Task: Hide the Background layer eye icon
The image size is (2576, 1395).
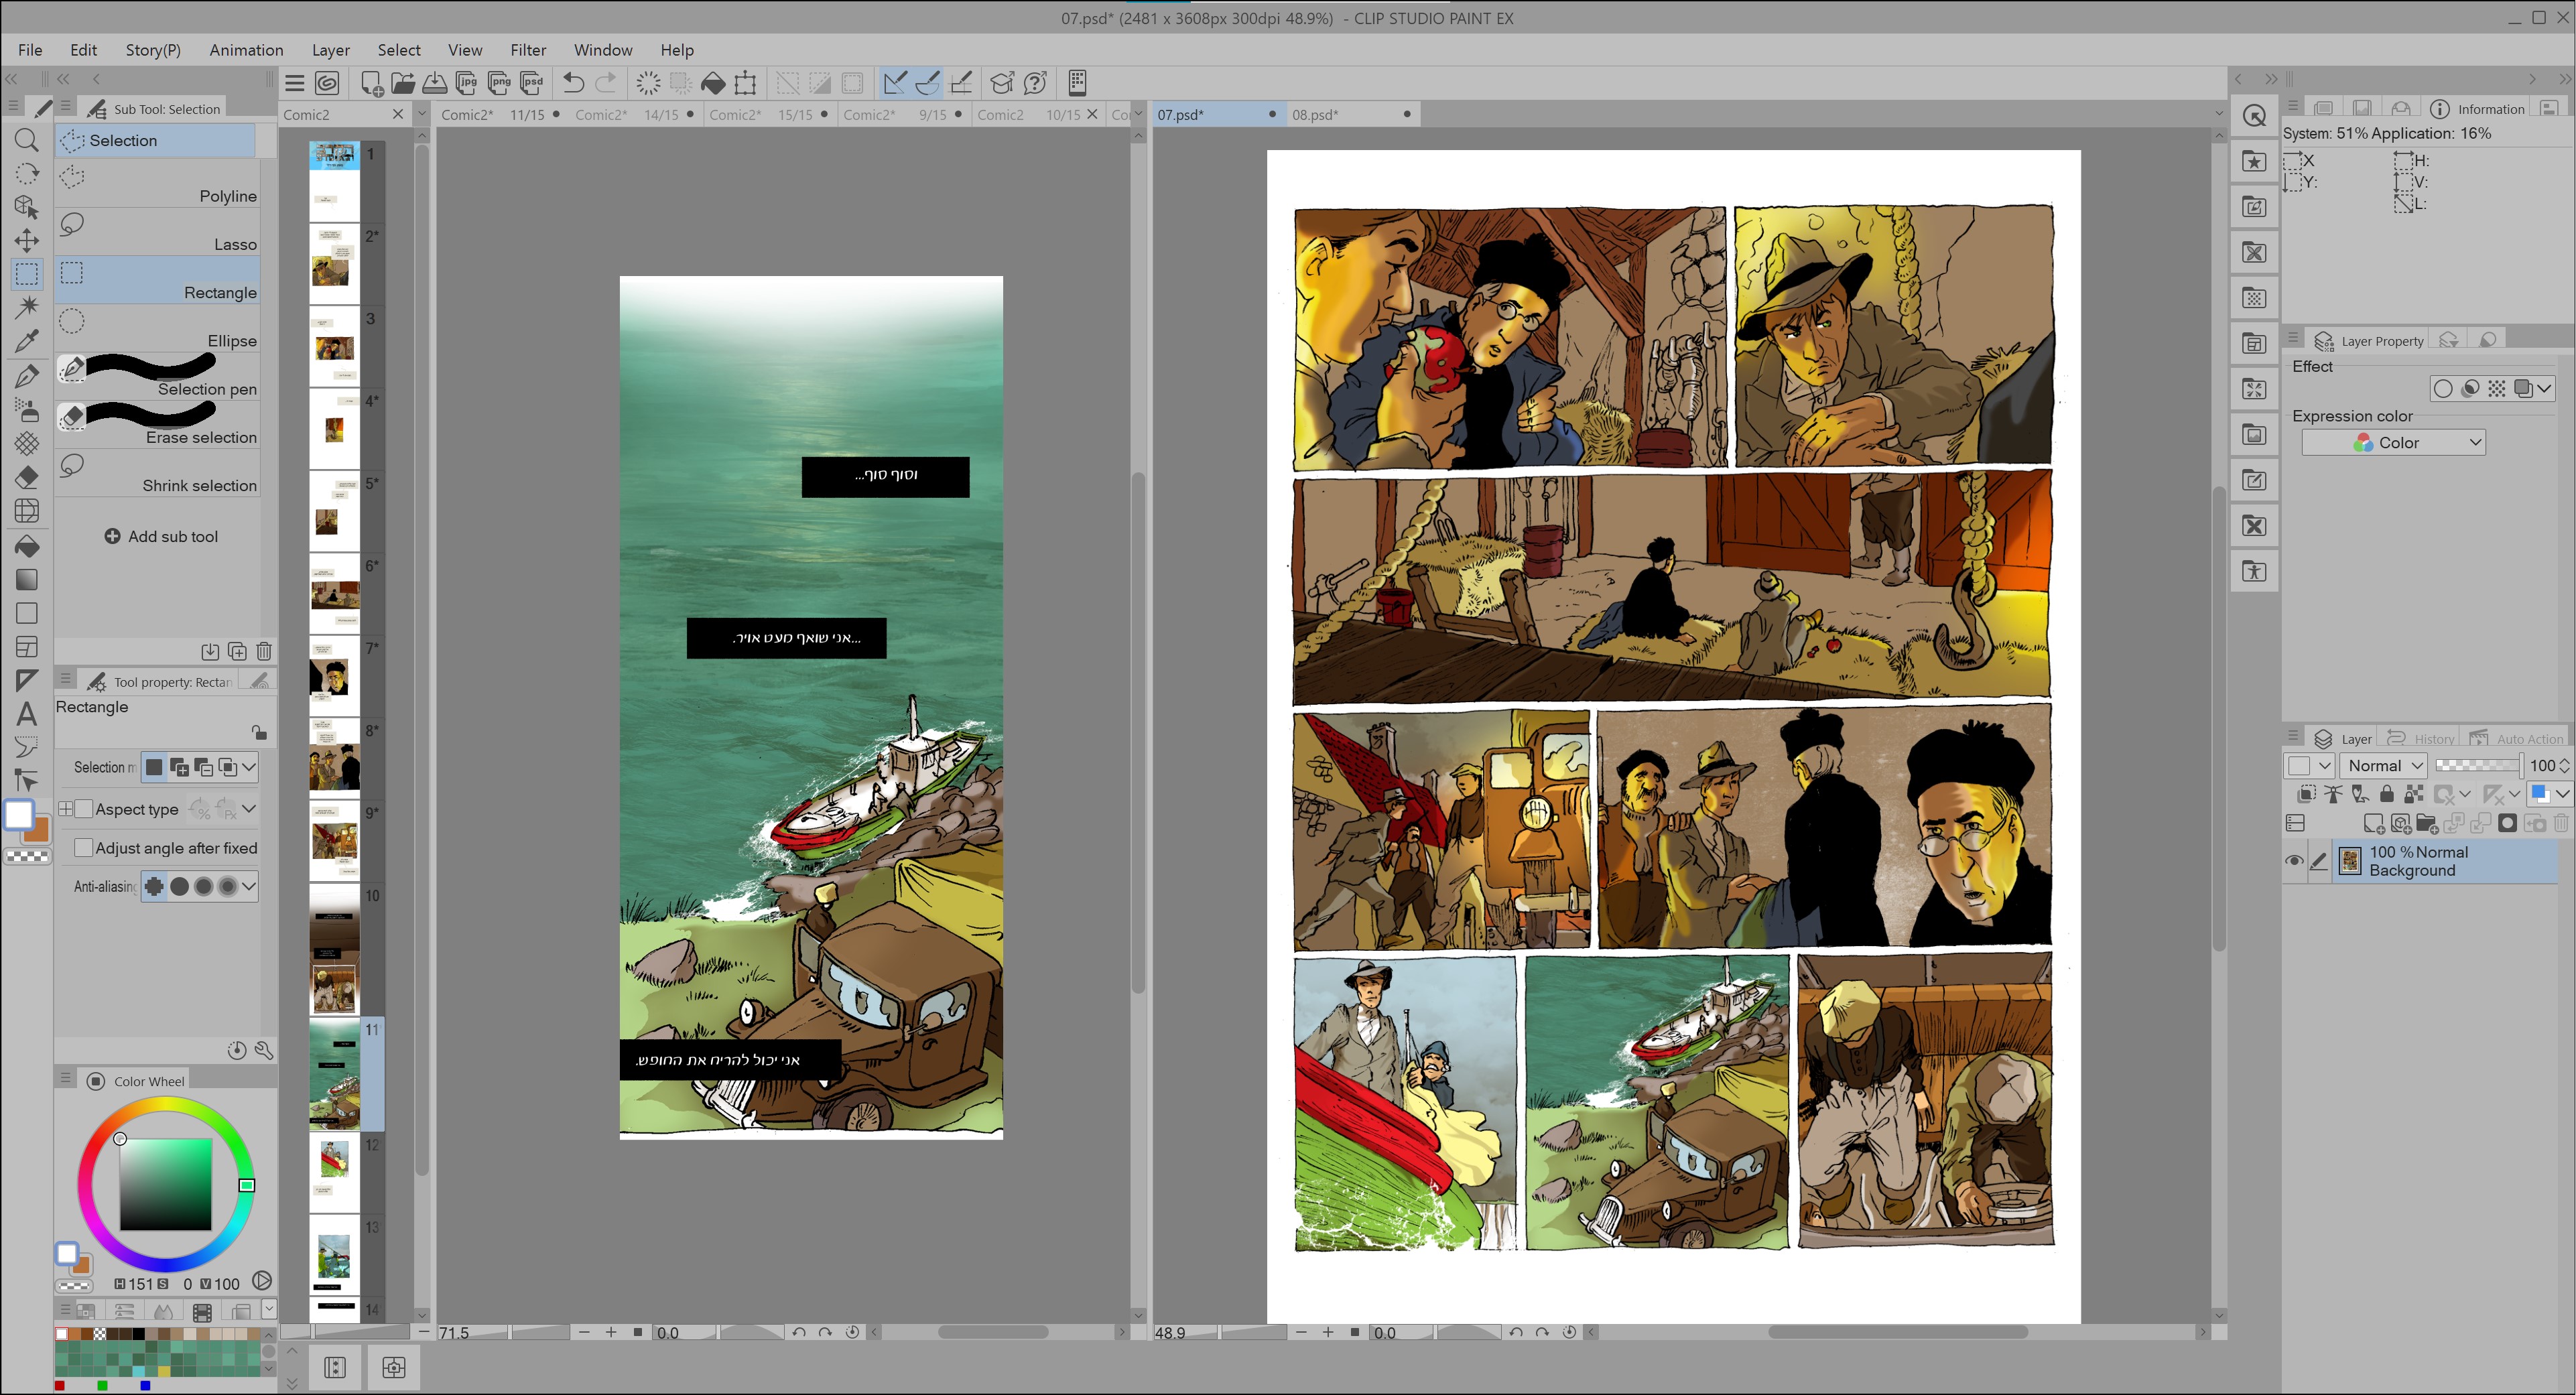Action: pyautogui.click(x=2294, y=861)
